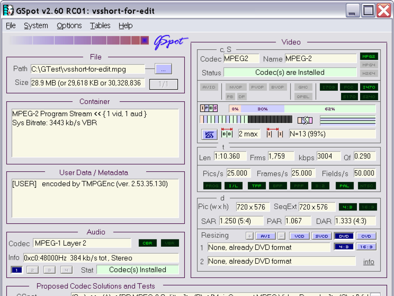394x296 pixels.
Task: Click the broken-GOP zigzag icon
Action: [x=305, y=120]
